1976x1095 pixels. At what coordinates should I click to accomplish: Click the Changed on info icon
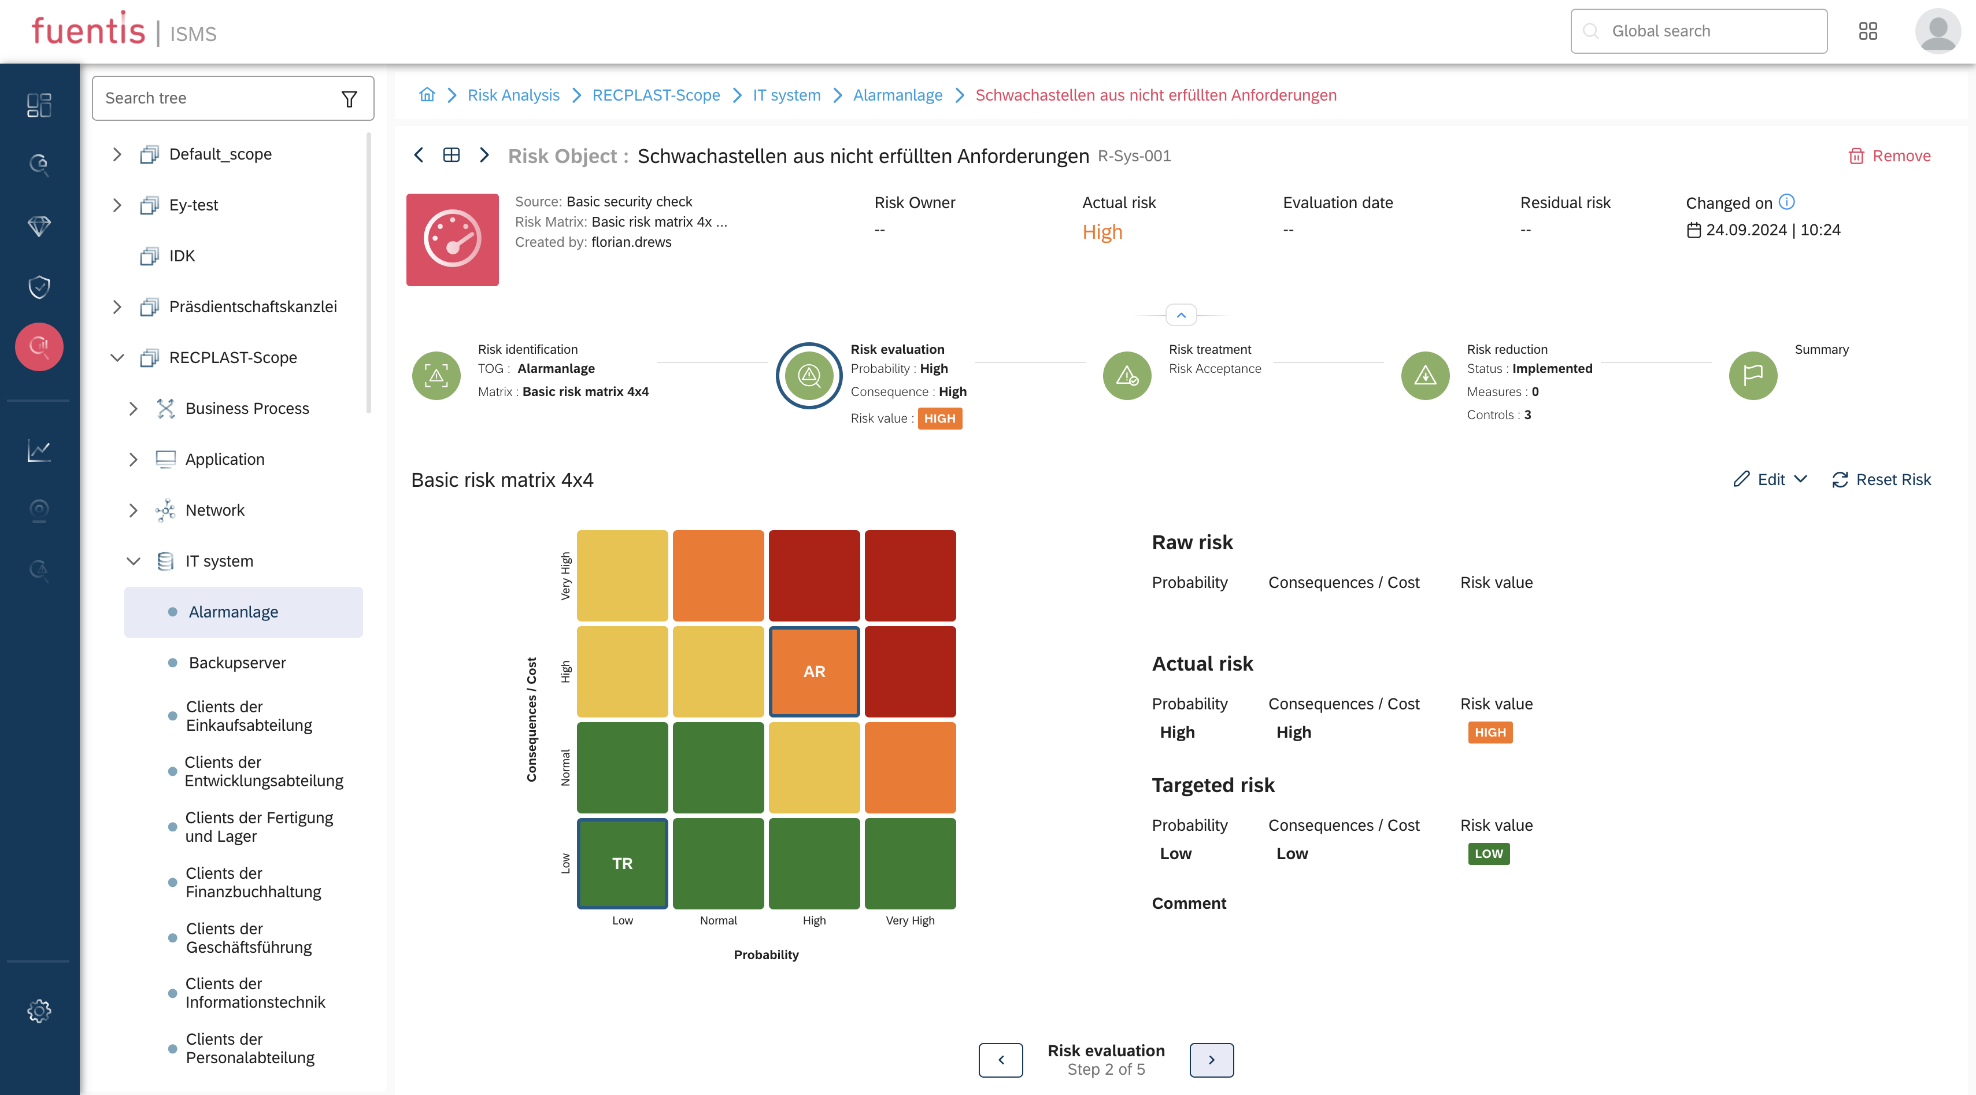coord(1786,202)
